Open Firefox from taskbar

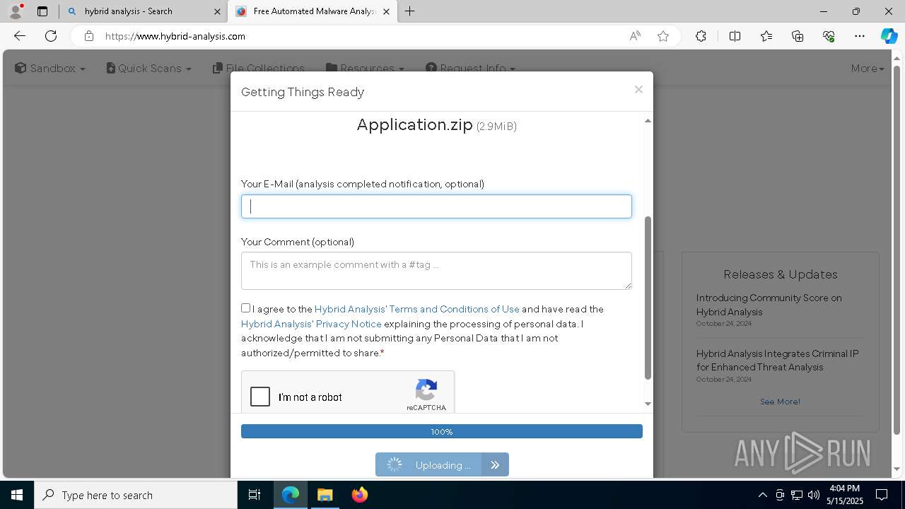pyautogui.click(x=359, y=495)
